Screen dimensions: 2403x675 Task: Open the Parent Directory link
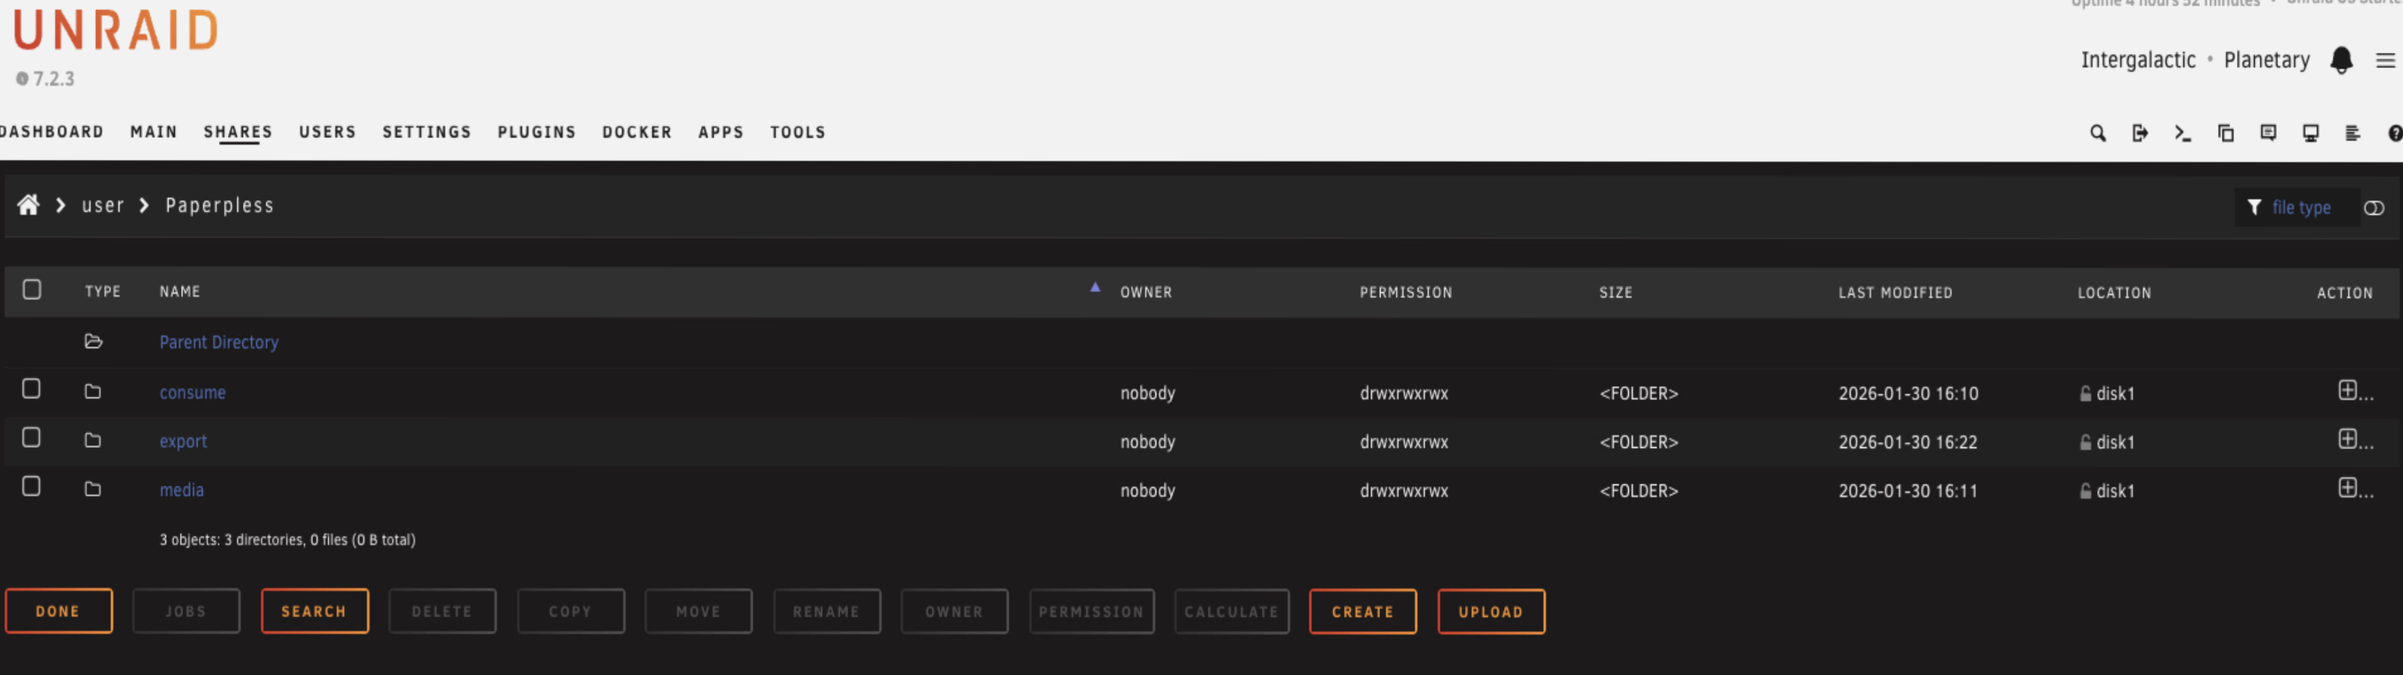(x=218, y=342)
